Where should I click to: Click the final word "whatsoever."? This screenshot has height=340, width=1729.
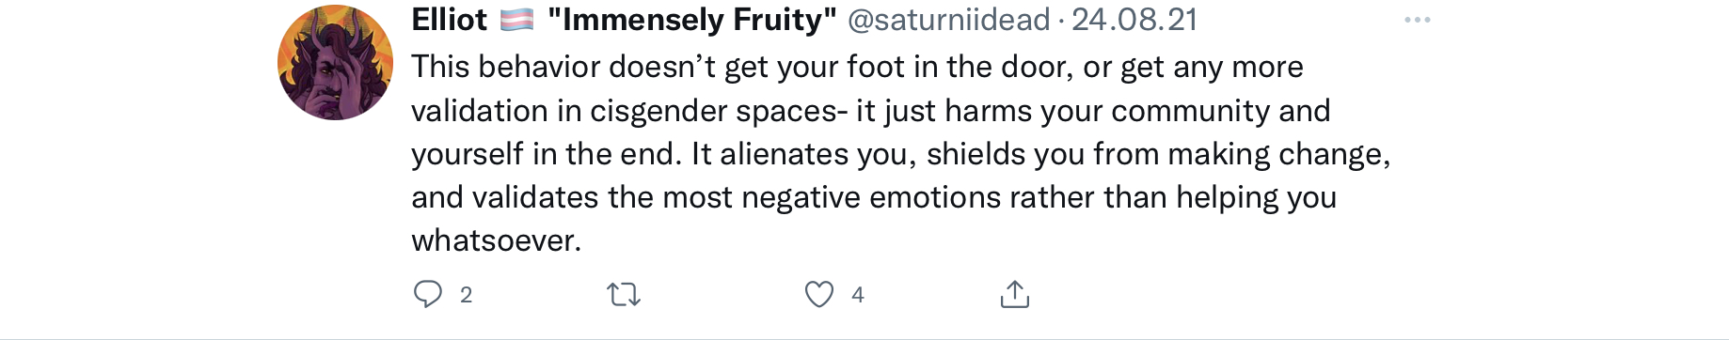(x=497, y=240)
